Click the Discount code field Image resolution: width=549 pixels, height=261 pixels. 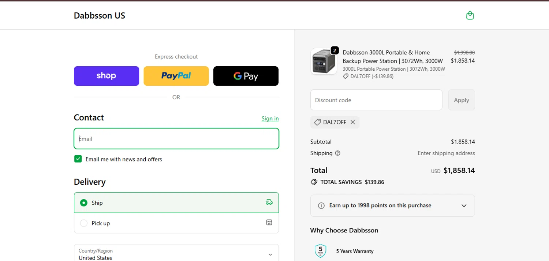pyautogui.click(x=376, y=100)
